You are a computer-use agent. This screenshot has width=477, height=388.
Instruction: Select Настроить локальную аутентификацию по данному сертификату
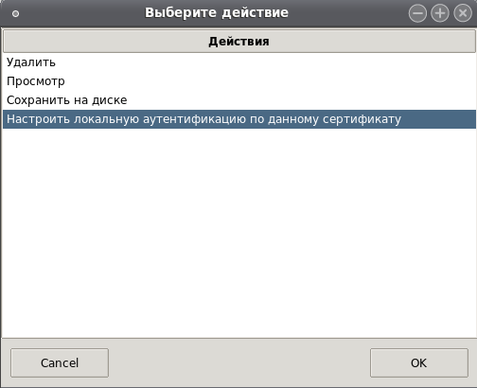239,119
